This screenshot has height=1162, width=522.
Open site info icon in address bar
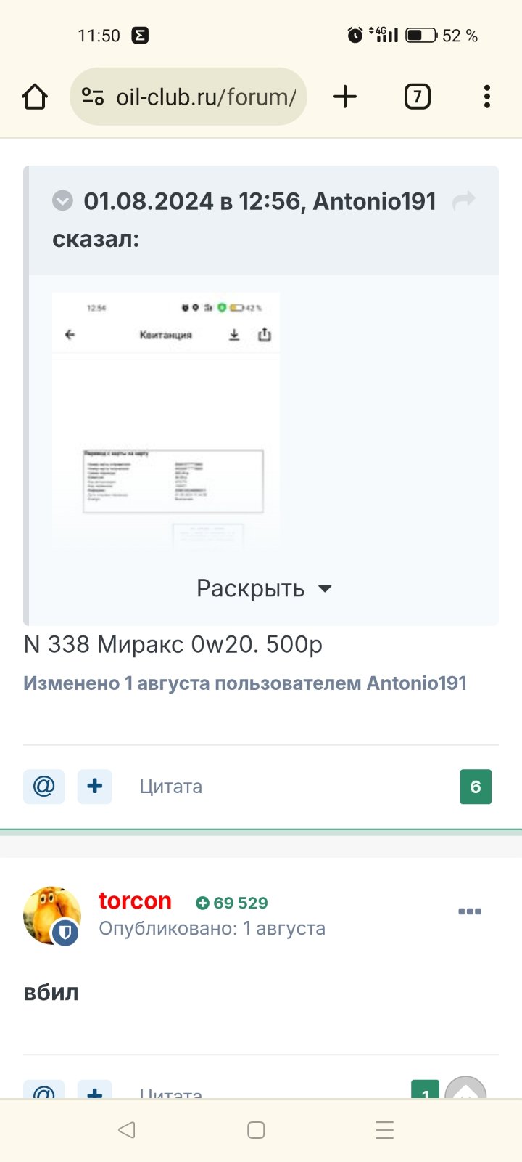tap(93, 97)
